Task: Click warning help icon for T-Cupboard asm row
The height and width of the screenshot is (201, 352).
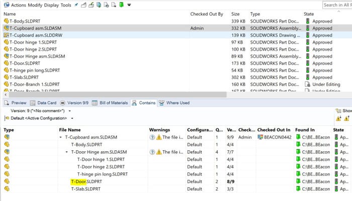Action: pyautogui.click(x=152, y=137)
